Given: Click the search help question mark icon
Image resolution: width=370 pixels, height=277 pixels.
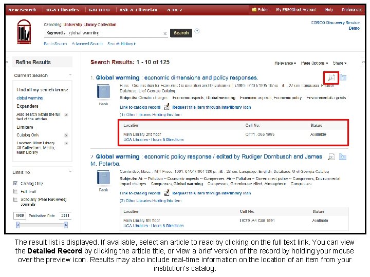Looking at the screenshot, I should click(197, 31).
